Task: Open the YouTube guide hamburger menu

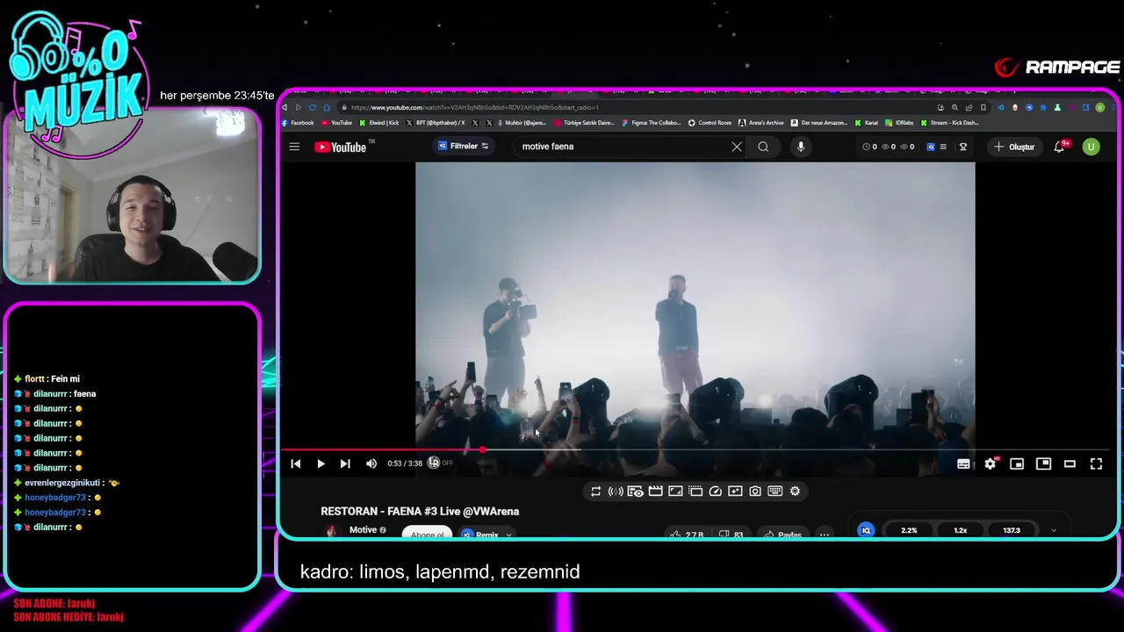Action: point(294,147)
